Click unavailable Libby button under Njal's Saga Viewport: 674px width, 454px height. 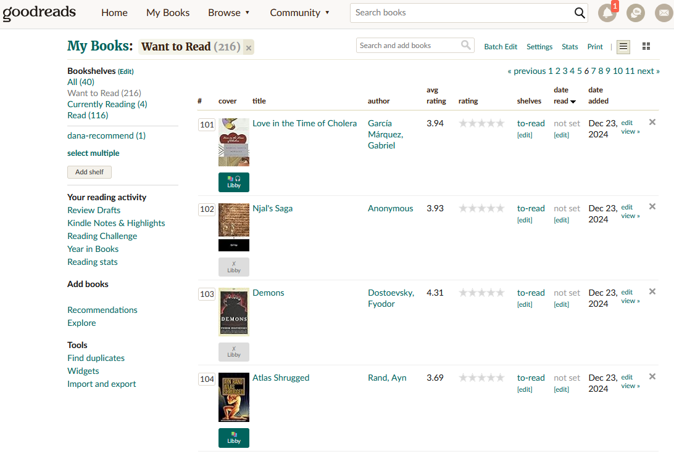pos(234,267)
